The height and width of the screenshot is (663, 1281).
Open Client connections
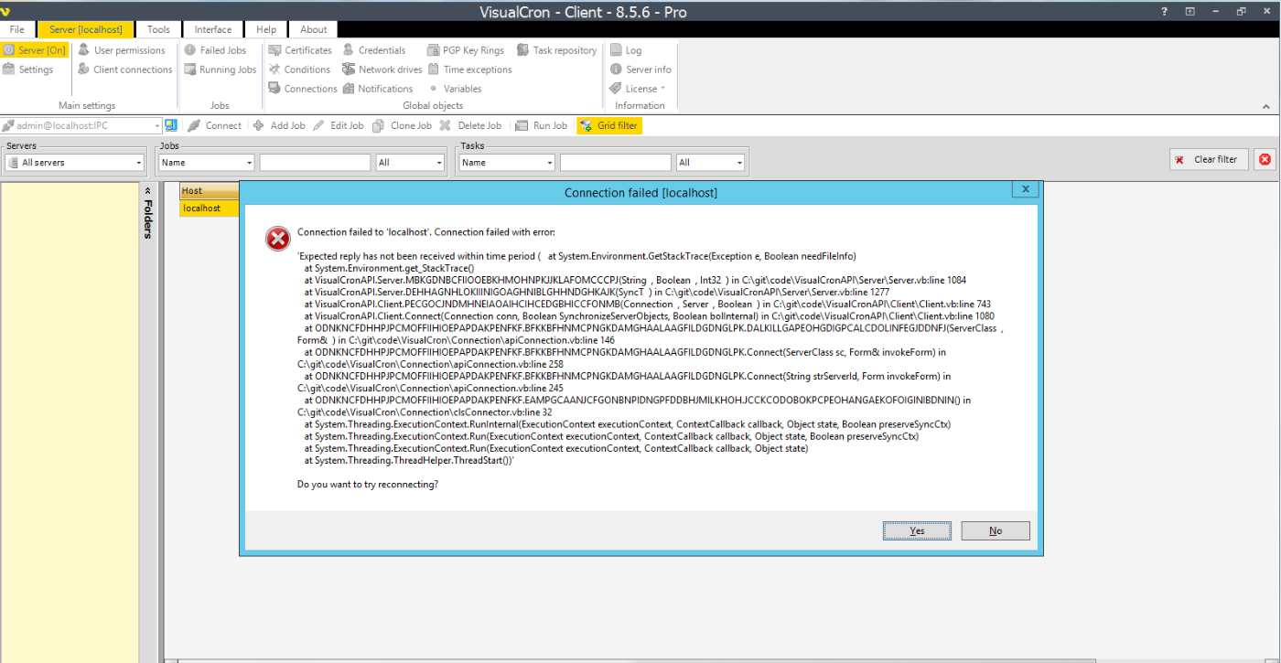tap(124, 70)
